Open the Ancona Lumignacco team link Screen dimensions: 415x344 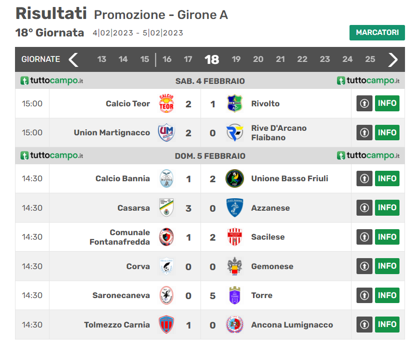[292, 325]
